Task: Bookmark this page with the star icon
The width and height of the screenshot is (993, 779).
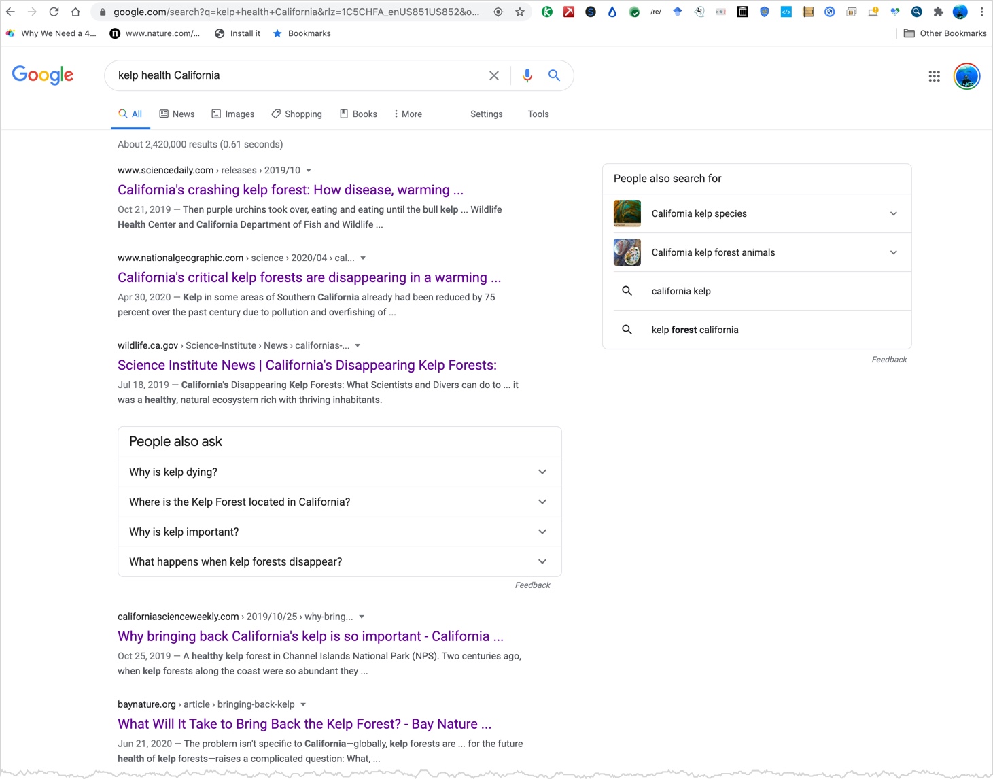Action: tap(520, 12)
